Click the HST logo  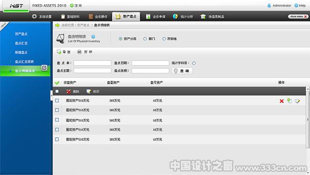16,6
